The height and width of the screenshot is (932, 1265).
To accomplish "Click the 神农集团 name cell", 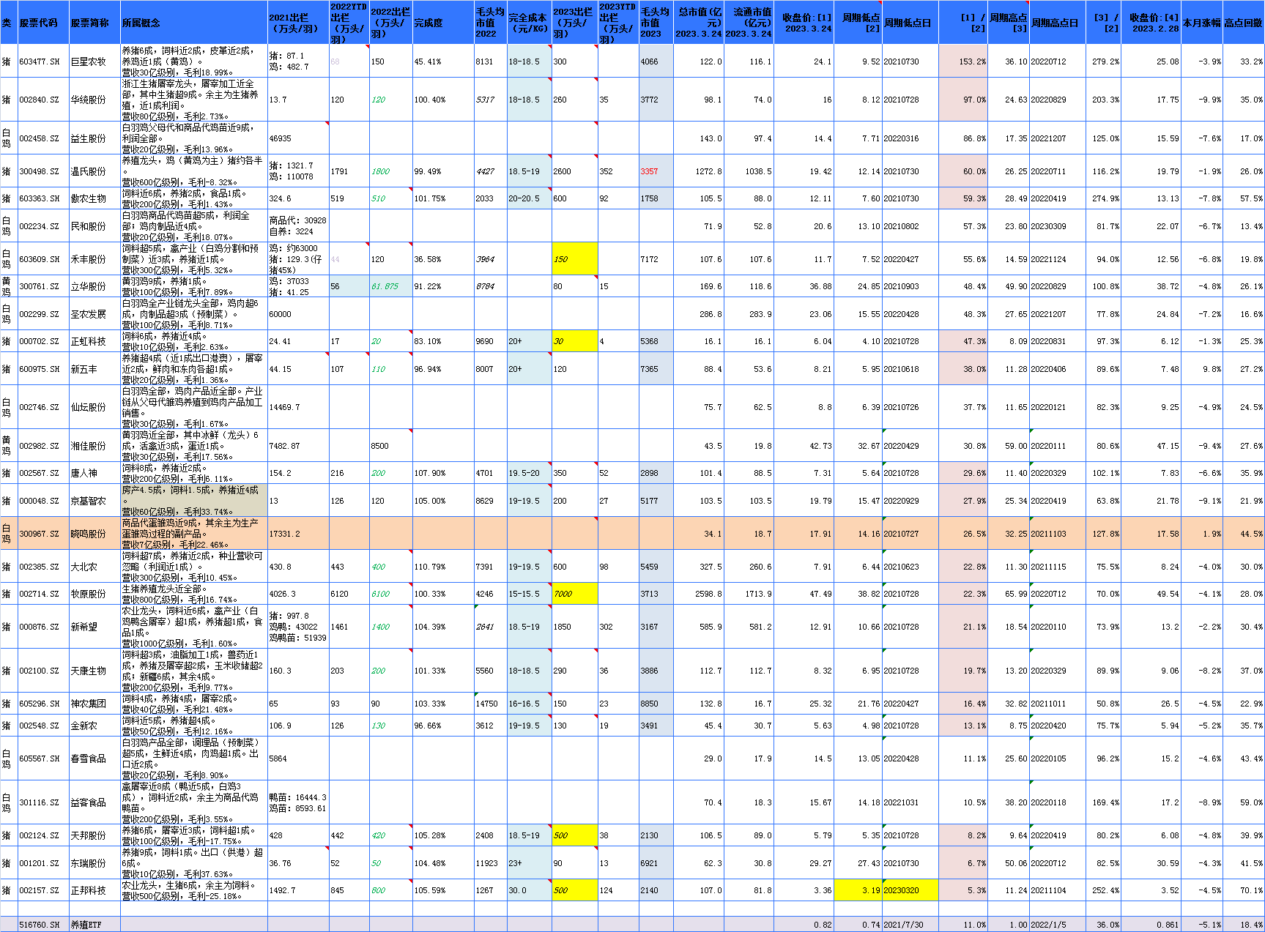I will 94,704.
